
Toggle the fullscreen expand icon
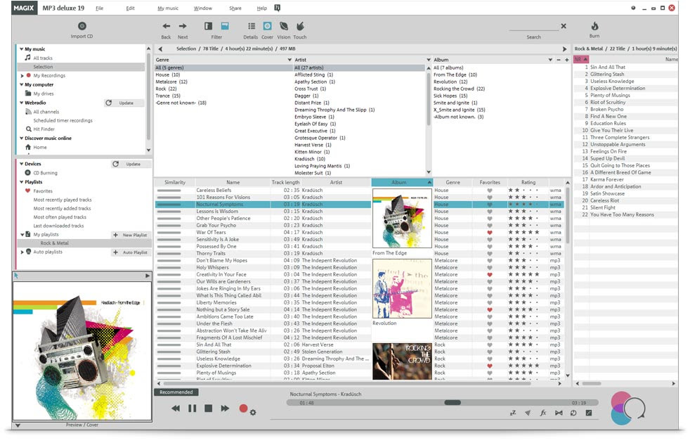tap(589, 413)
